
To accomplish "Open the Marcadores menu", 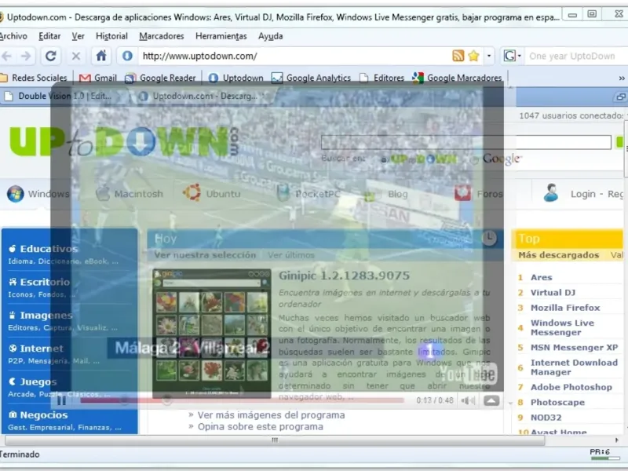I will point(162,36).
